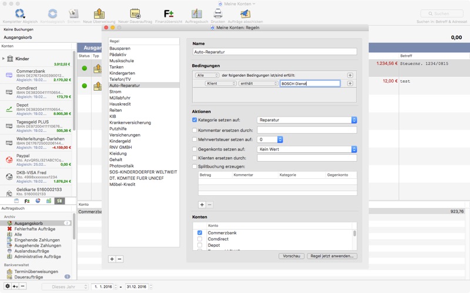Select Ausgehende Zahlungen in the sidebar

click(x=38, y=246)
